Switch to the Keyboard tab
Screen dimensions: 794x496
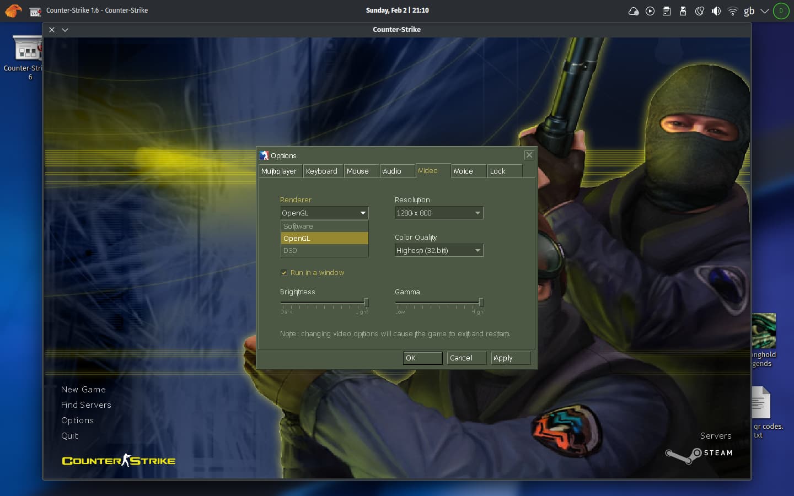tap(323, 171)
